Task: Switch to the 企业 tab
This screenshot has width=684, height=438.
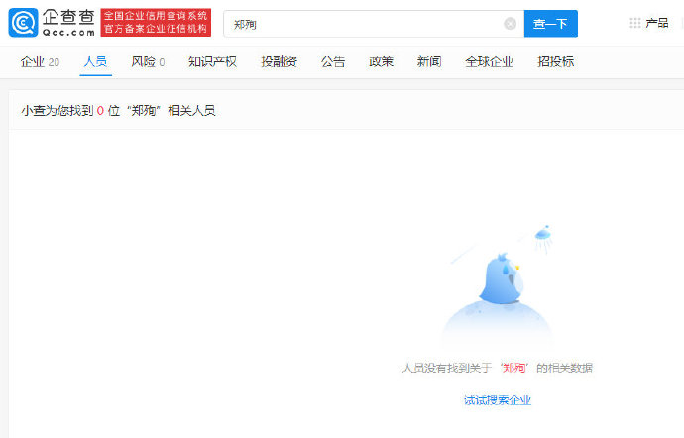Action: [x=40, y=62]
